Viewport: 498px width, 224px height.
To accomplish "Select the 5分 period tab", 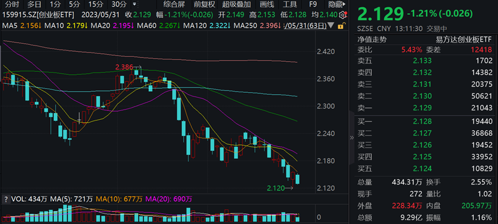I will click(74, 4).
